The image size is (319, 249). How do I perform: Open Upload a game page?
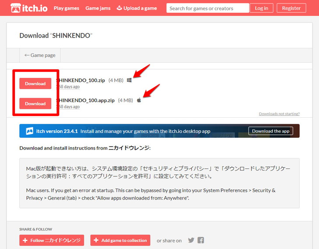137,8
